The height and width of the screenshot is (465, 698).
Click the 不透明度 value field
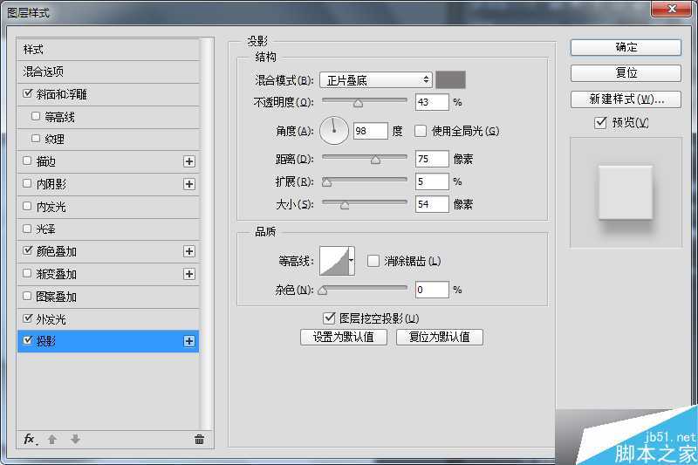(432, 103)
